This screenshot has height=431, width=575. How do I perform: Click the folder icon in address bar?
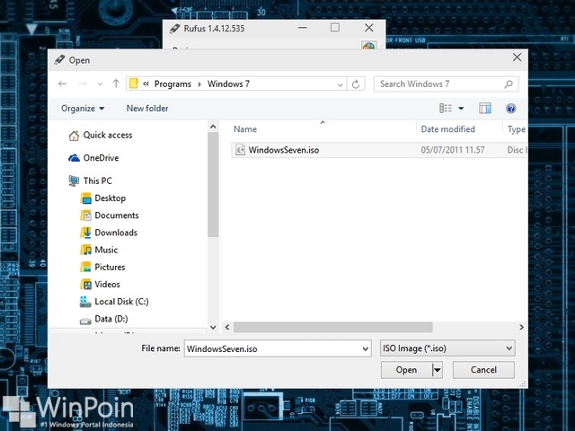(134, 84)
